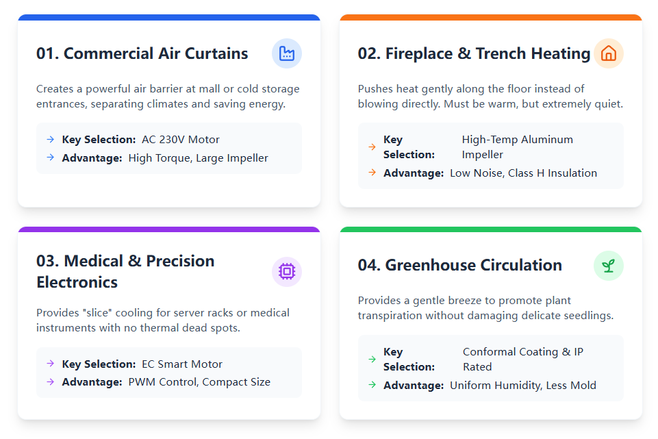Click blue arrow beside AC 230V Motor

click(x=50, y=140)
